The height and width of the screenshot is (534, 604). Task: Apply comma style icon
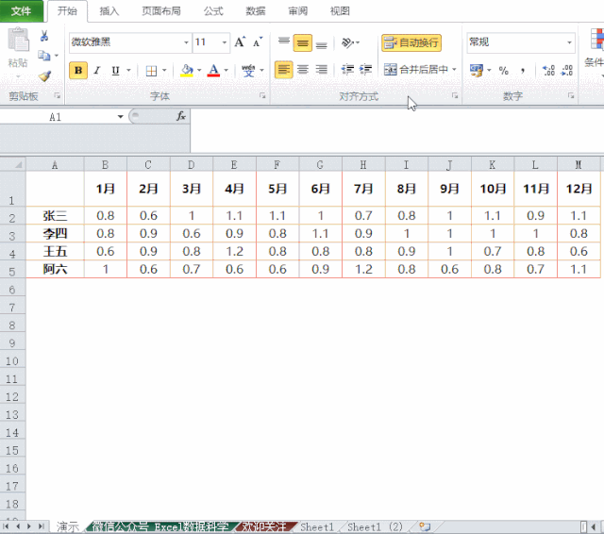522,71
